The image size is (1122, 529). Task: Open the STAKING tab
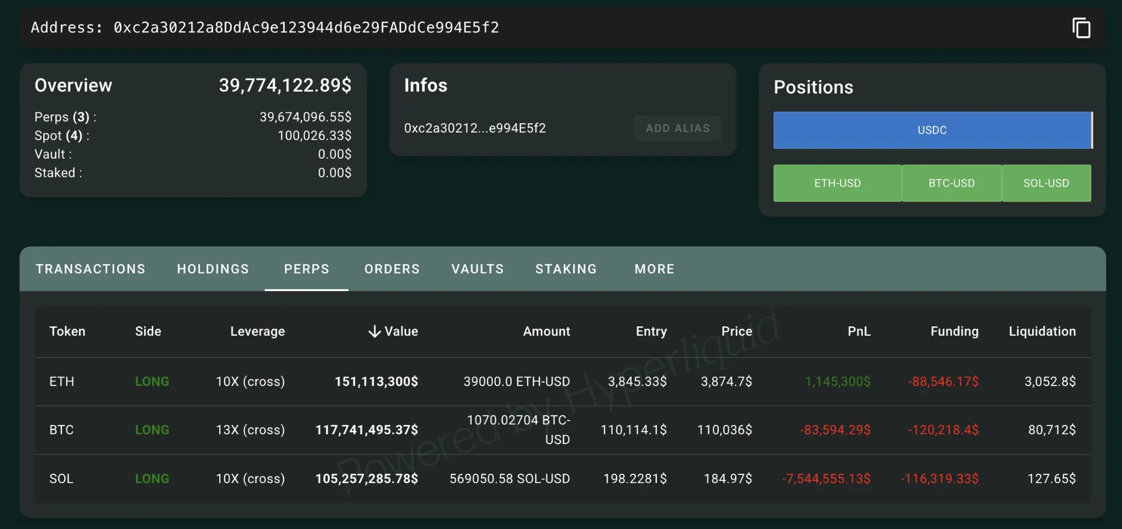point(565,269)
